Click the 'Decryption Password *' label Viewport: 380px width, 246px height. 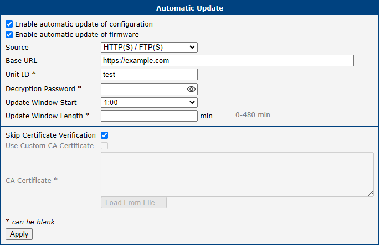point(44,89)
